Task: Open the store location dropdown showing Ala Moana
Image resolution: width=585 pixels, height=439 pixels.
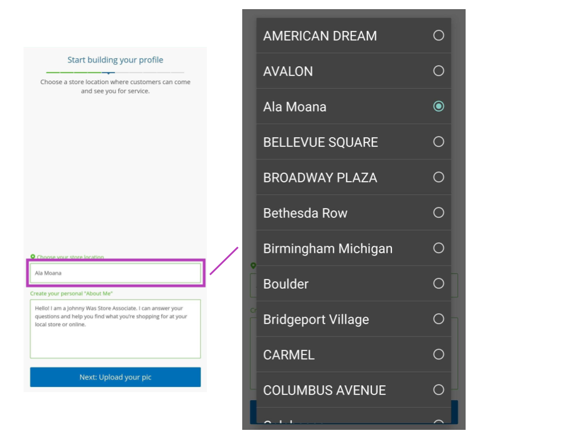Action: click(x=115, y=273)
